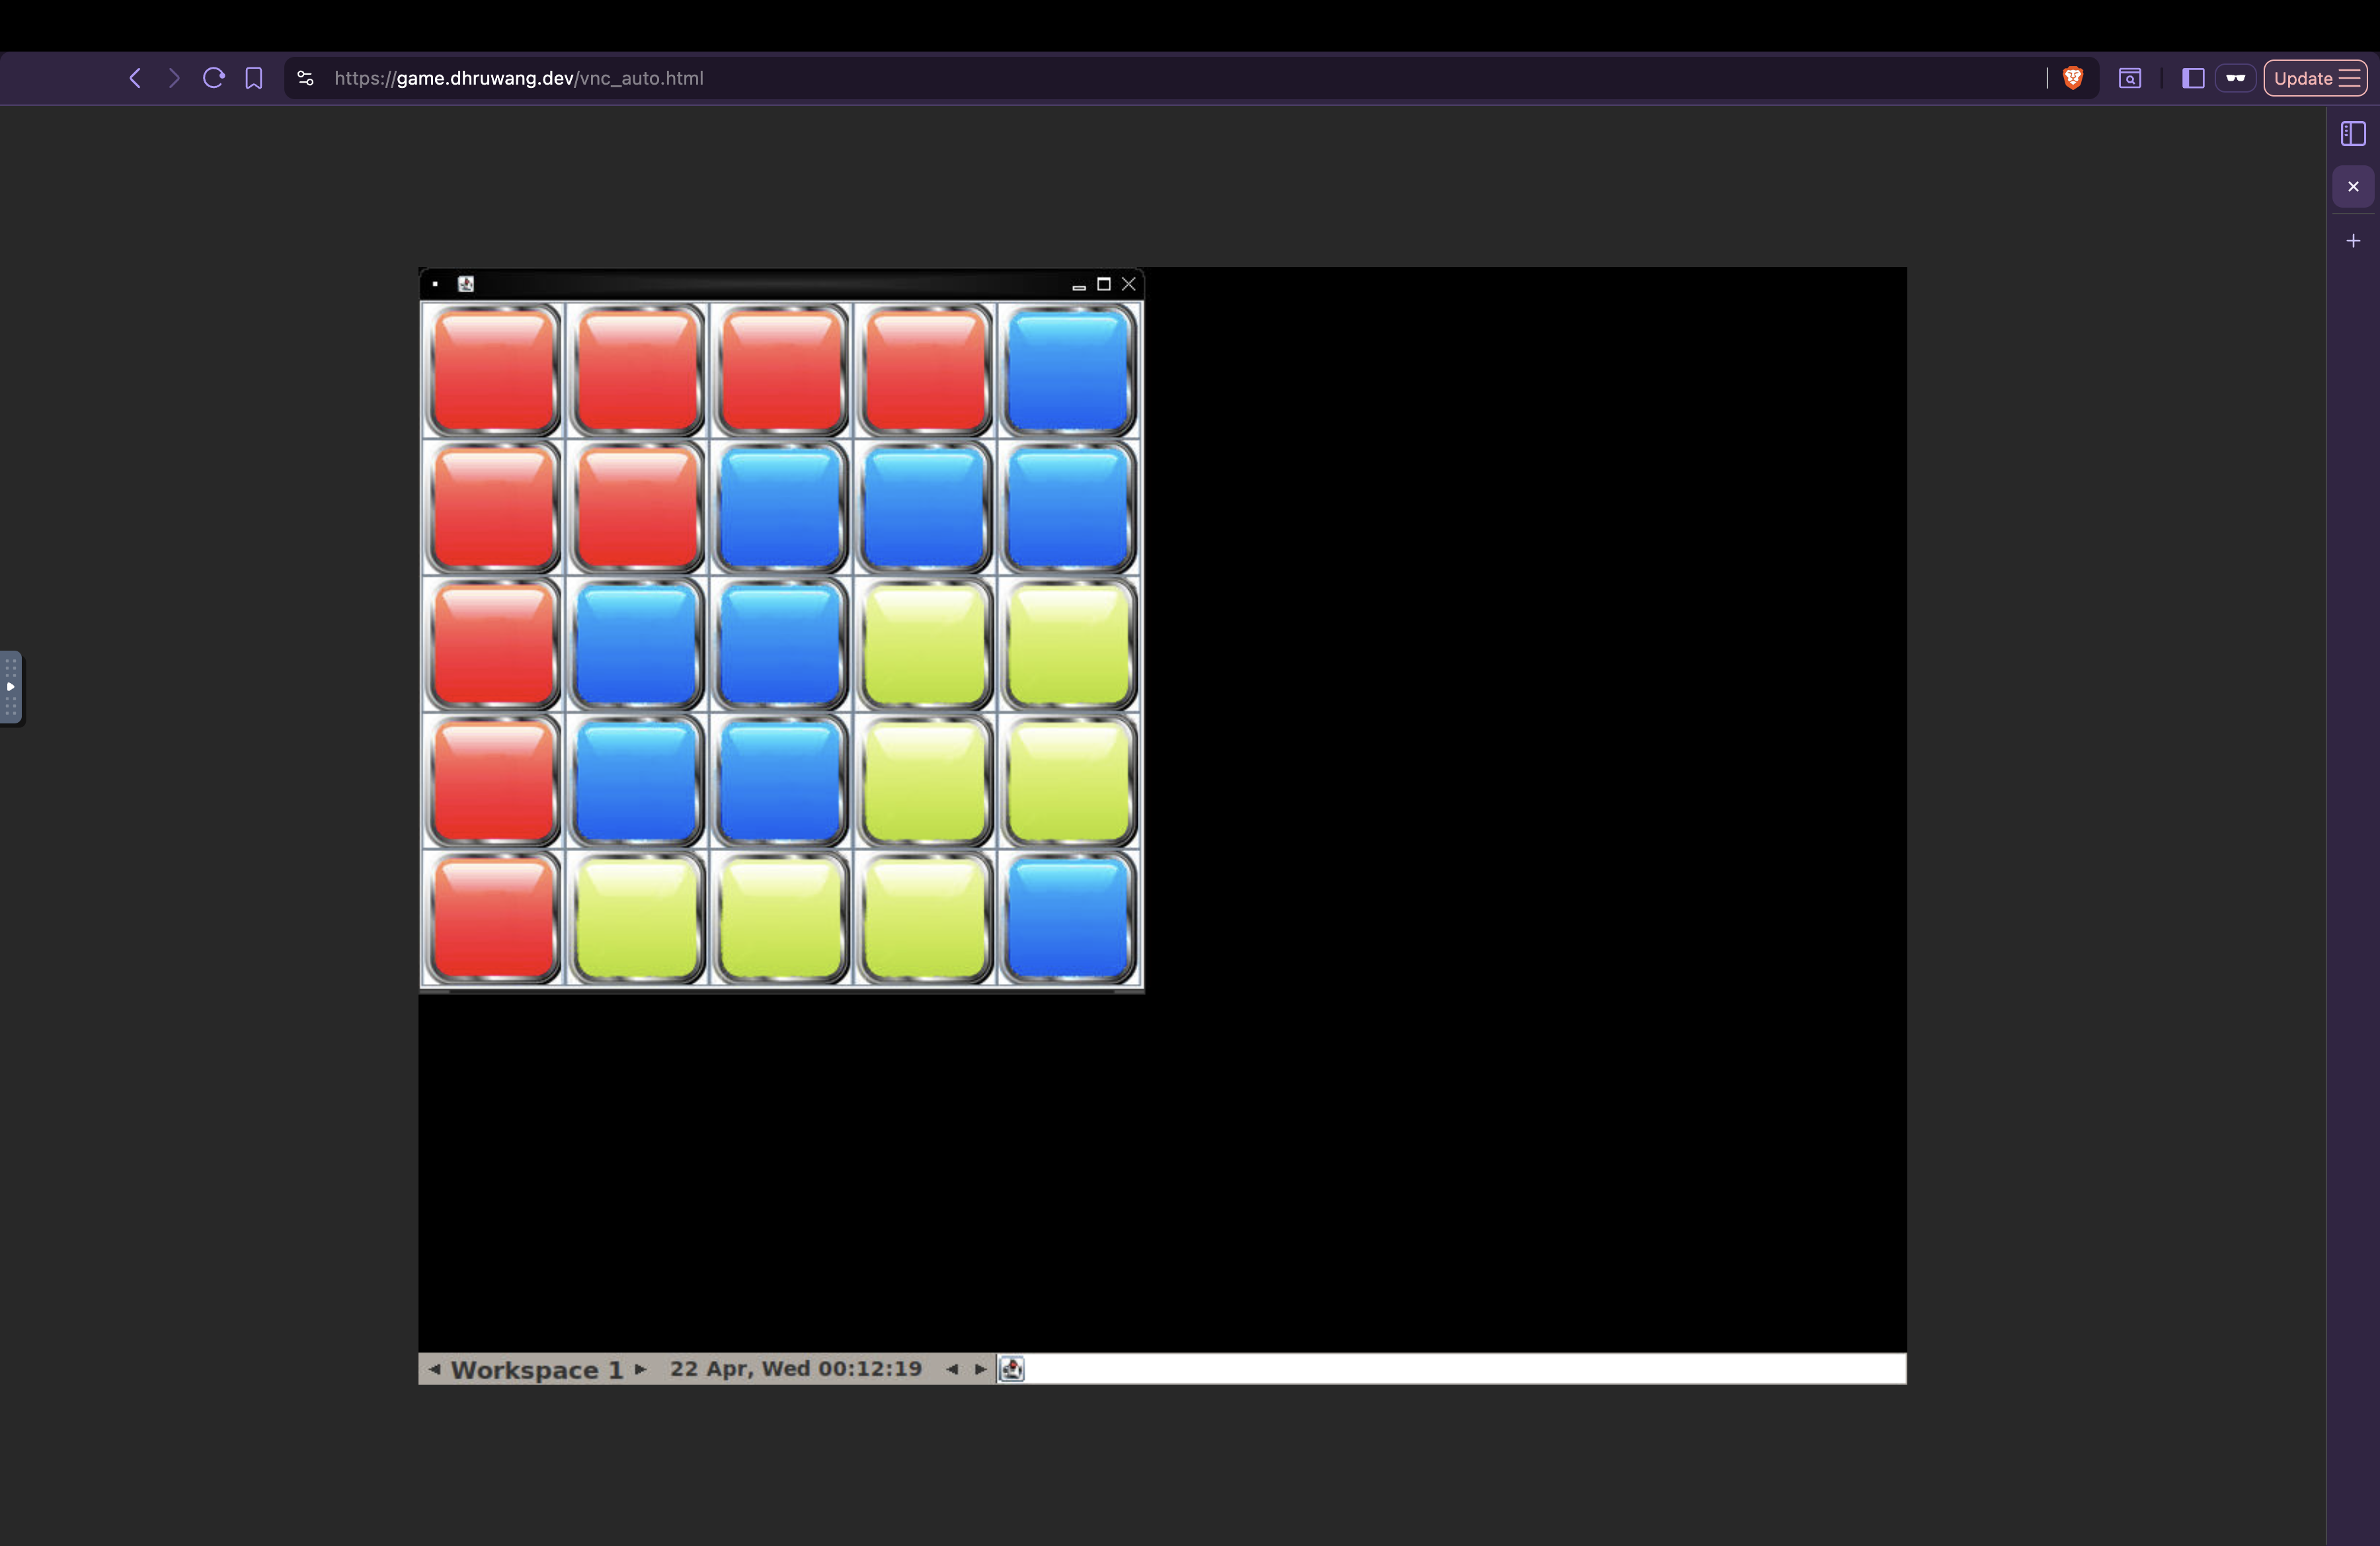Open the Brave Shields lion icon
This screenshot has width=2380, height=1546.
click(2073, 78)
